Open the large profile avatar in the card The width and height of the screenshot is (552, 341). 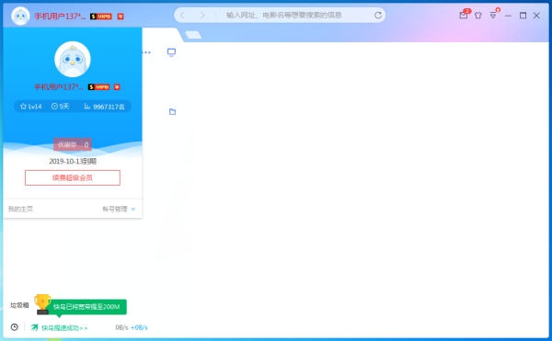tap(73, 59)
